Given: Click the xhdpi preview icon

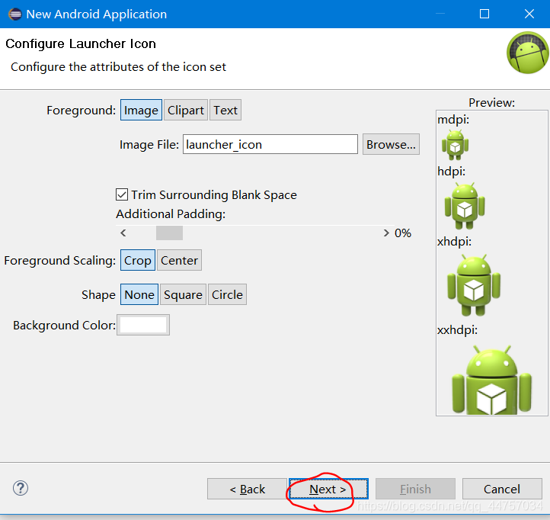Looking at the screenshot, I should tap(474, 284).
